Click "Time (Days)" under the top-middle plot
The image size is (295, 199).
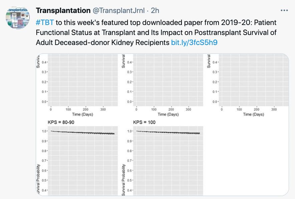click(169, 114)
